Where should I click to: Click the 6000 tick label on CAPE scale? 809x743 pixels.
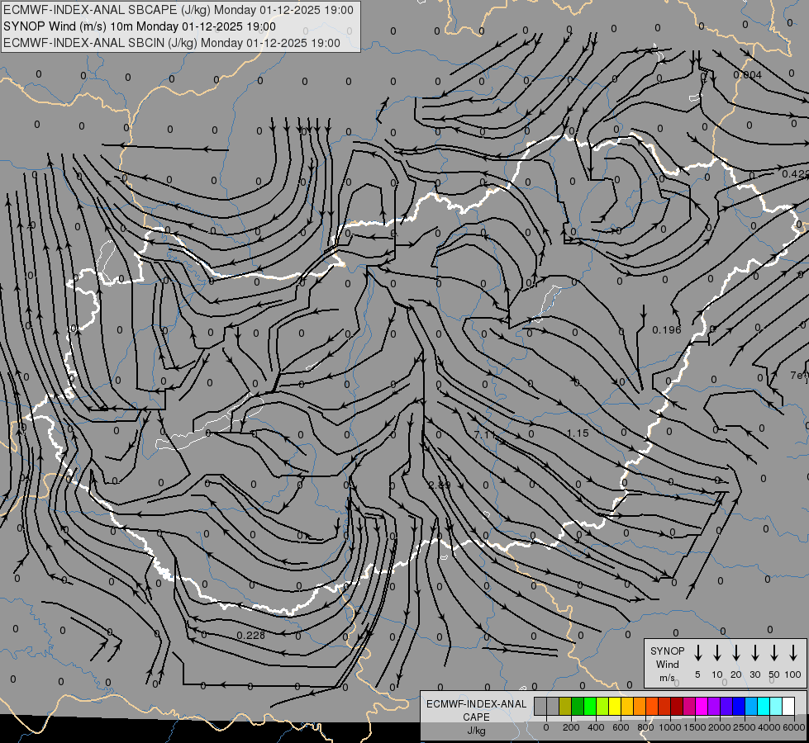[794, 727]
